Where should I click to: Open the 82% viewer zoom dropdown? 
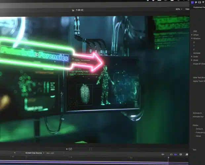179,9
